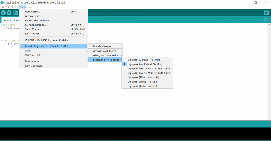Screen dimensions: 271x141
Task: Open the tab options dropdown arrow
Action: pyautogui.click(x=266, y=20)
